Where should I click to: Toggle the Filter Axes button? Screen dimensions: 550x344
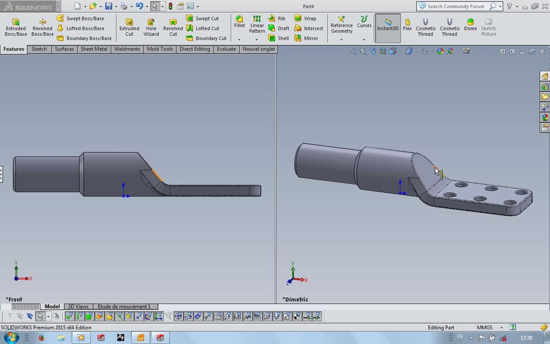[119, 316]
